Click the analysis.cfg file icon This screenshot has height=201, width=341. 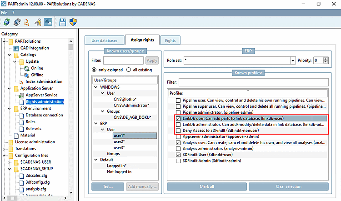[21, 189]
